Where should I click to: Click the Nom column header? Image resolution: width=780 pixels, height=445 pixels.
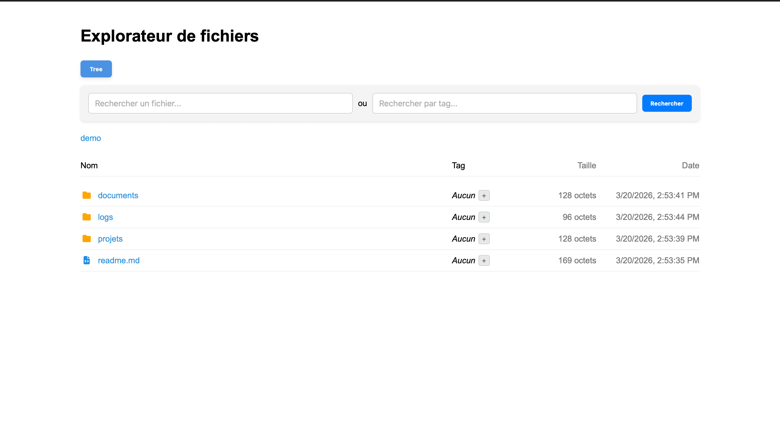(x=89, y=165)
